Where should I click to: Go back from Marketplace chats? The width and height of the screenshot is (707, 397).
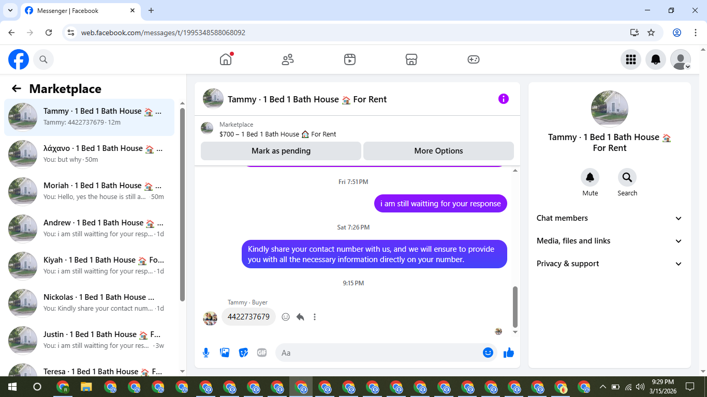[x=17, y=88]
